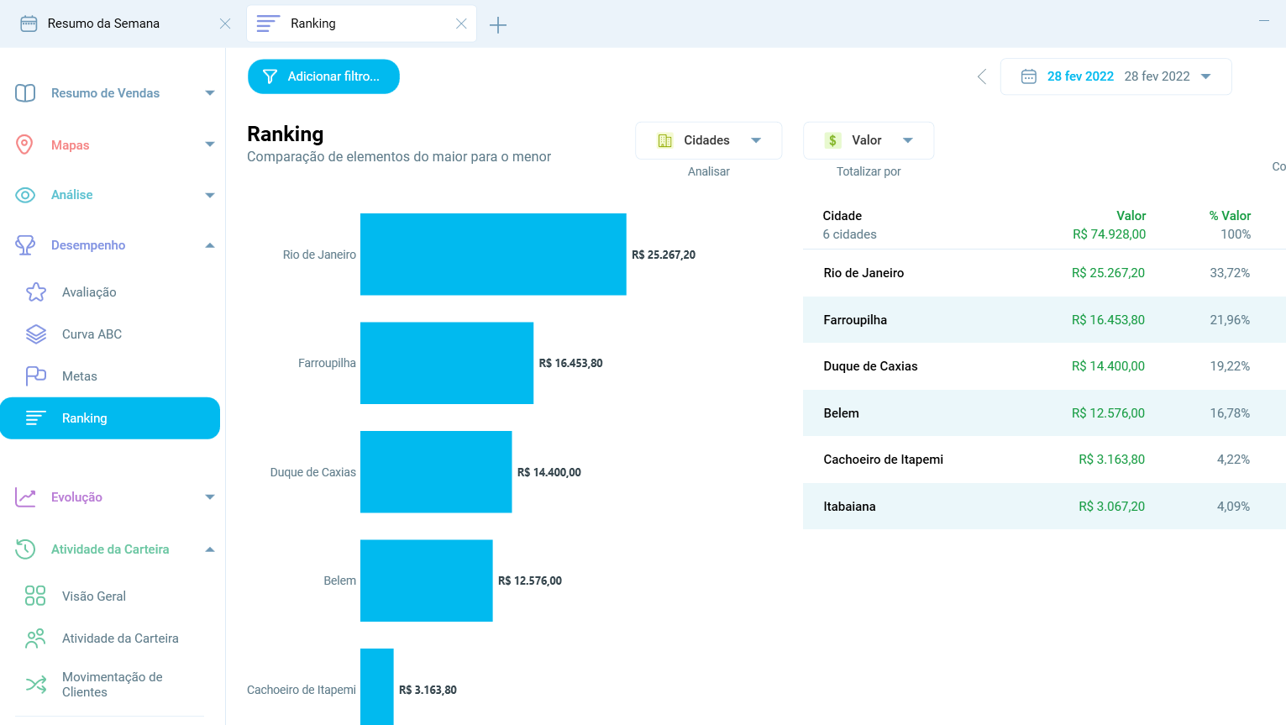Click the star icon for Avaliação
This screenshot has height=725, width=1286.
click(x=36, y=292)
